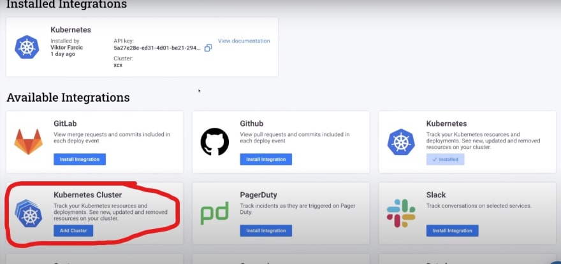561x264 pixels.
Task: Click the API key value 5a27e28e-ed31
Action: [157, 48]
